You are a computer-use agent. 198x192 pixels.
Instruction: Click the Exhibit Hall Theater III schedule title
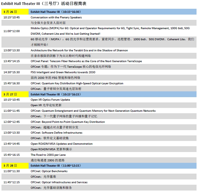coord(44,4)
